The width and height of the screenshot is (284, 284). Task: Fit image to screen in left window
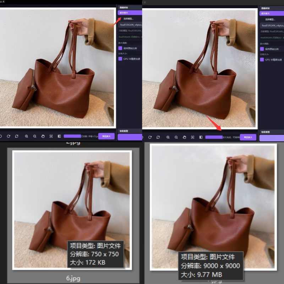coord(51,136)
